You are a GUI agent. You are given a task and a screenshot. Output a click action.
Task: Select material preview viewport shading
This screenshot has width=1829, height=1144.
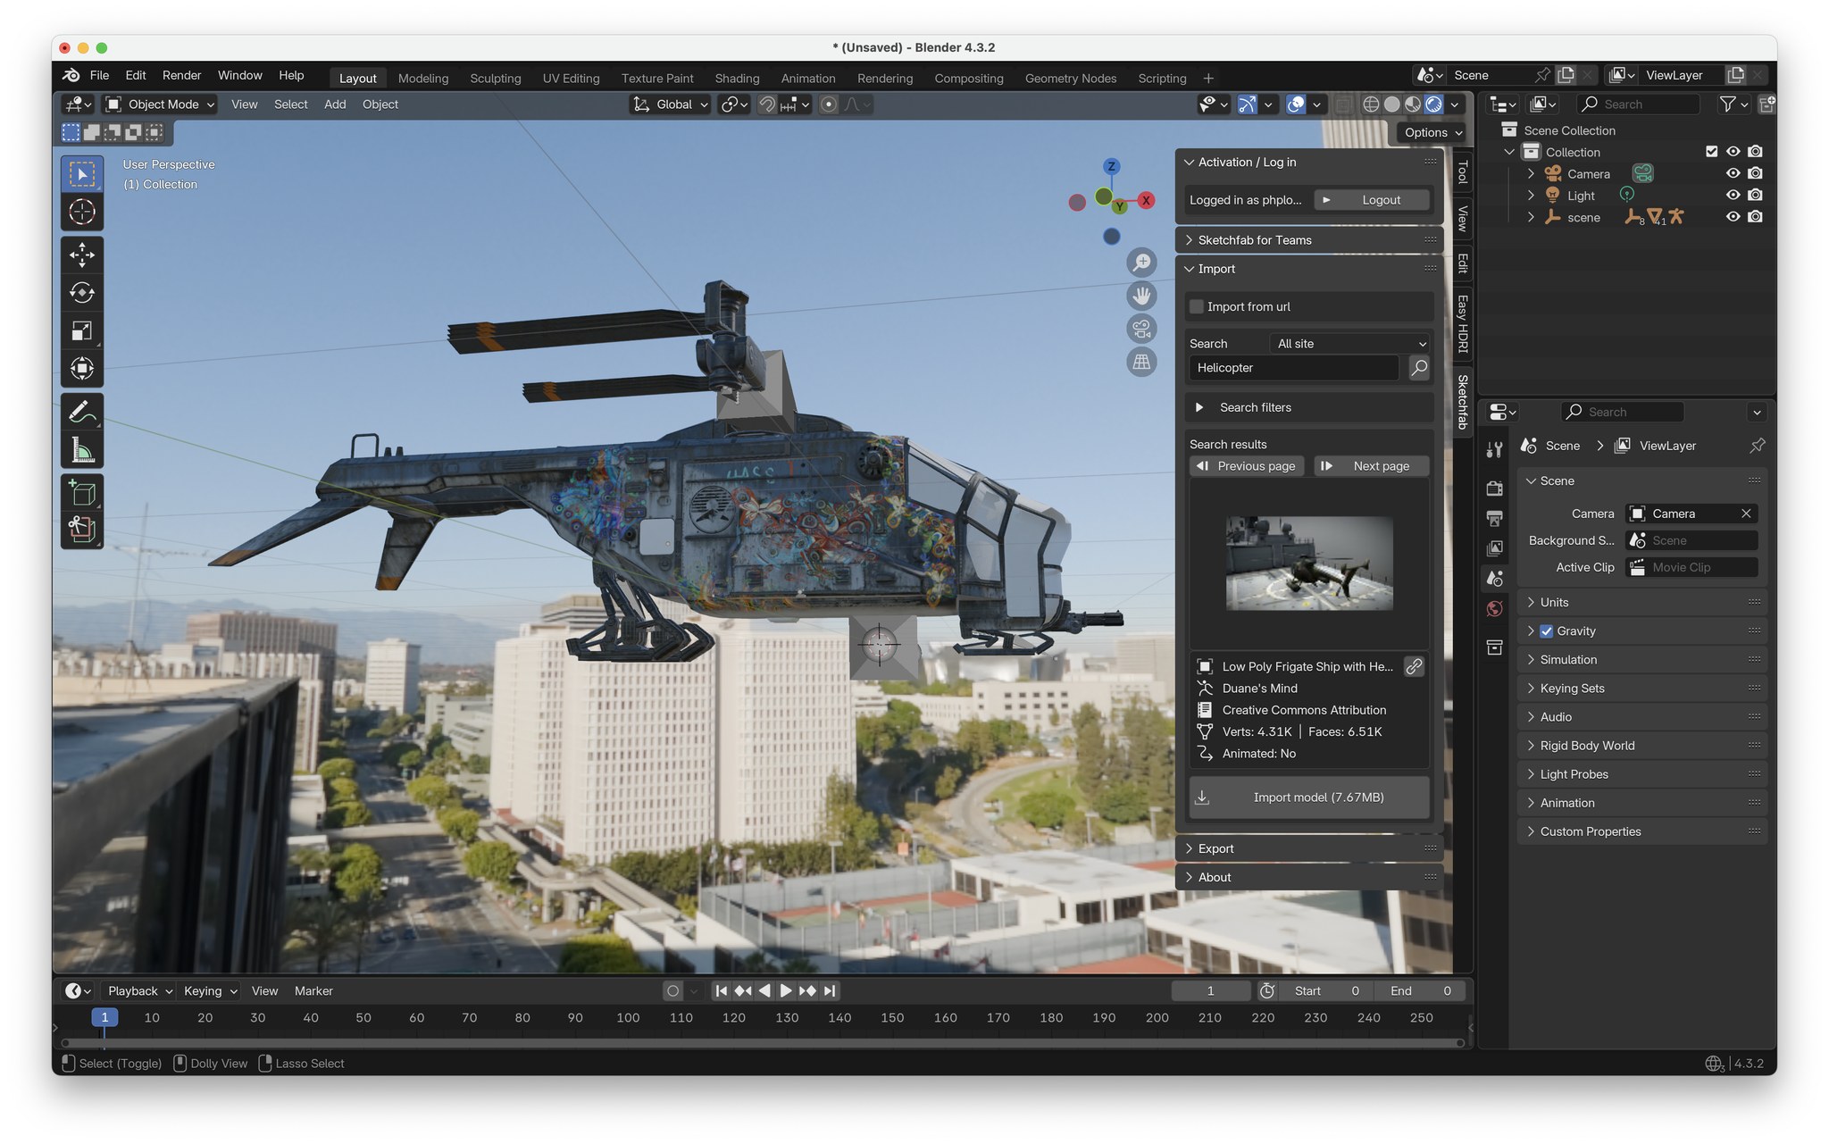click(1413, 104)
